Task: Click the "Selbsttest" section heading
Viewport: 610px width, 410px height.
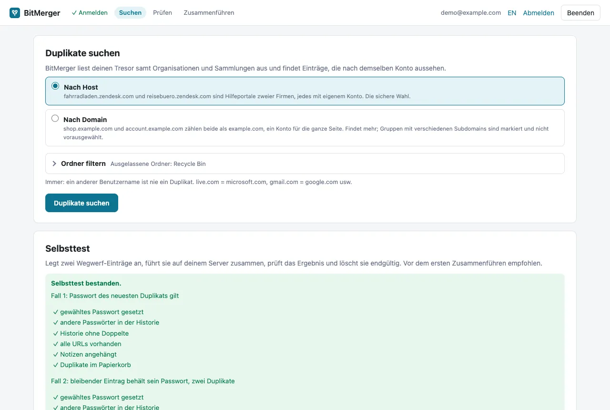Action: 68,248
